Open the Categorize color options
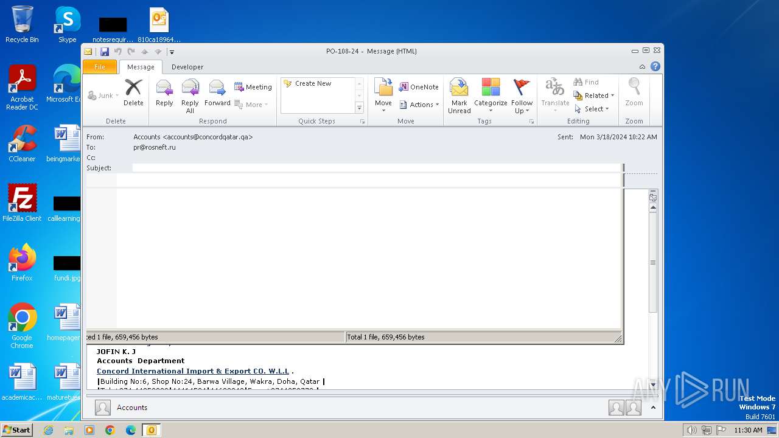Viewport: 779px width, 438px height. click(491, 96)
